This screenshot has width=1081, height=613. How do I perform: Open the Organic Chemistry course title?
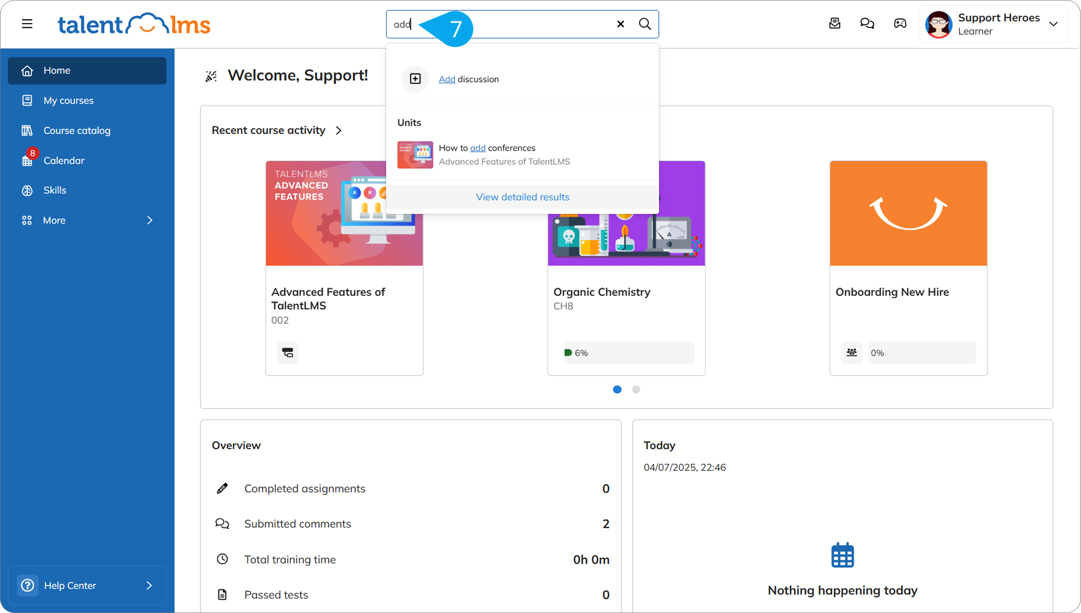(x=602, y=292)
